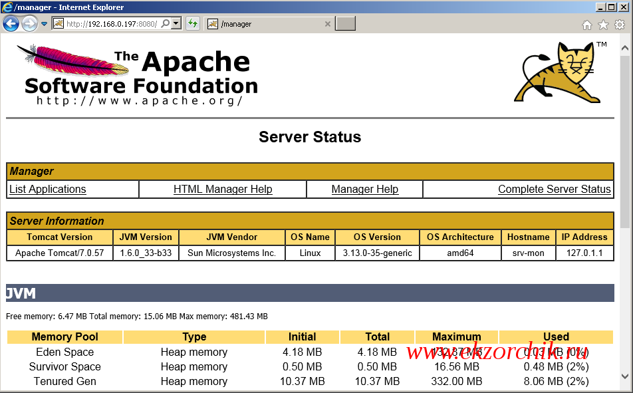
Task: Click the vertical scrollbar thumb
Action: point(625,142)
